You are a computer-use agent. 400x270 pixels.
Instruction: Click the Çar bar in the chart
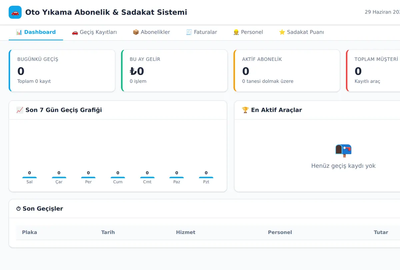tap(59, 177)
